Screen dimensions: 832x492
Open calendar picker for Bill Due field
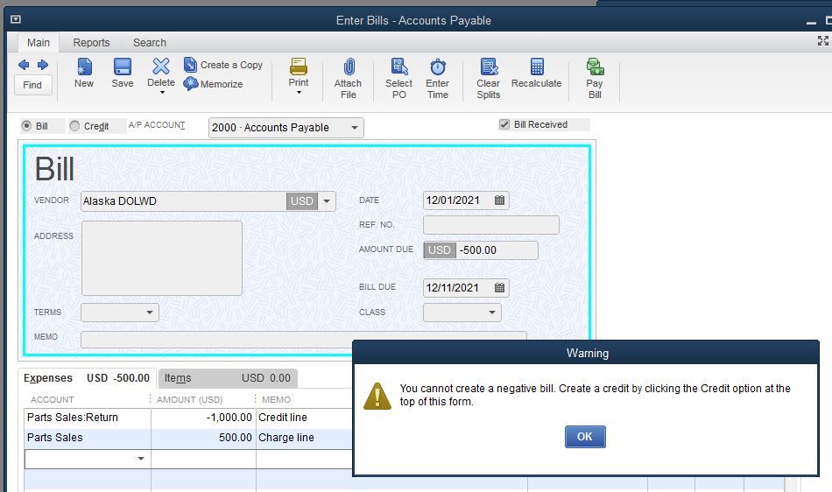(499, 288)
